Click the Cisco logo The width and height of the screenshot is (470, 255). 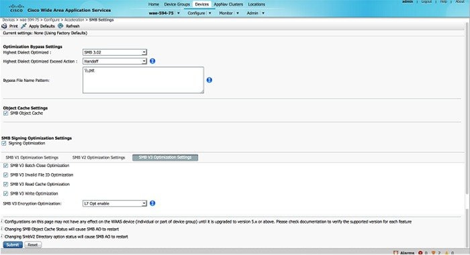(x=16, y=8)
